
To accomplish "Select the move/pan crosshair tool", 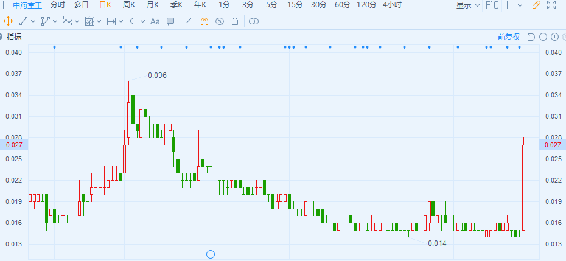I will point(8,21).
